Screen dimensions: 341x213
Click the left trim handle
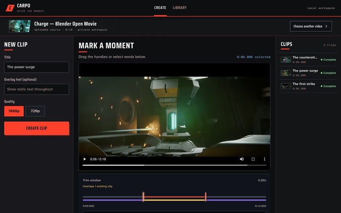[143, 197]
